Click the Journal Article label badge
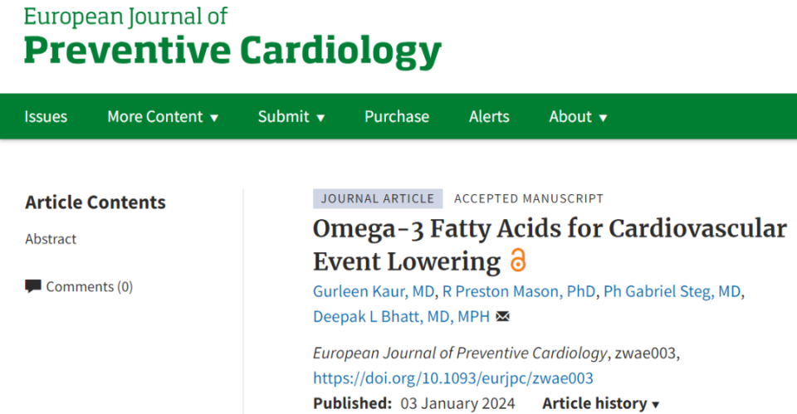 coord(378,198)
